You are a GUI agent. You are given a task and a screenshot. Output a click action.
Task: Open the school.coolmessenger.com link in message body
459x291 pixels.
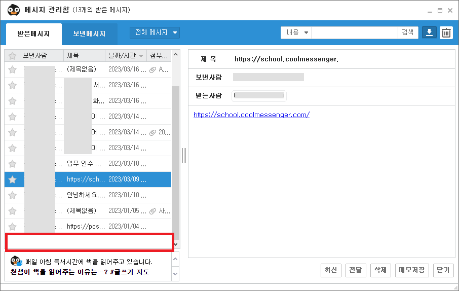coord(251,115)
